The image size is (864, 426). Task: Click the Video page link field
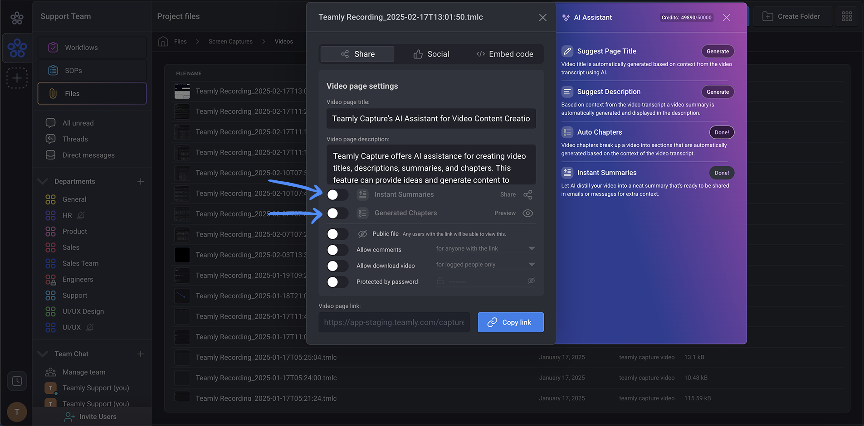(x=394, y=322)
